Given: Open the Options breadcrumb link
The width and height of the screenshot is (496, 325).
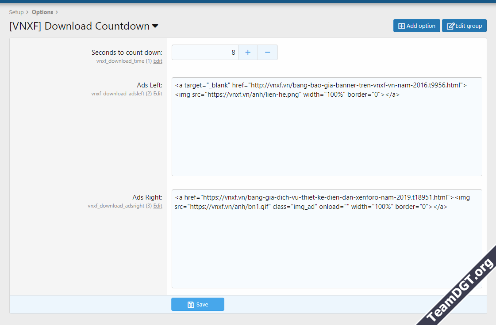Looking at the screenshot, I should 43,12.
